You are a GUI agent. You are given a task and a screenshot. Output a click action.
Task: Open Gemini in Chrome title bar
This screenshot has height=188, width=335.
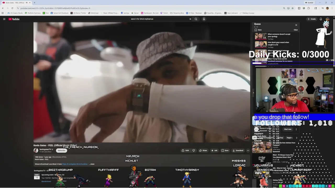pos(309,3)
